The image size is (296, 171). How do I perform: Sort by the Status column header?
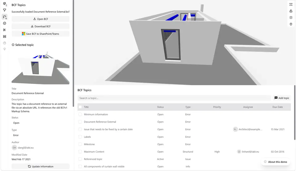point(160,107)
